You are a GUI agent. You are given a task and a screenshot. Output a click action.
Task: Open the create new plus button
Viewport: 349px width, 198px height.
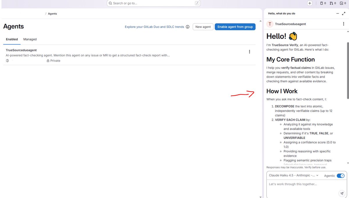click(x=310, y=3)
